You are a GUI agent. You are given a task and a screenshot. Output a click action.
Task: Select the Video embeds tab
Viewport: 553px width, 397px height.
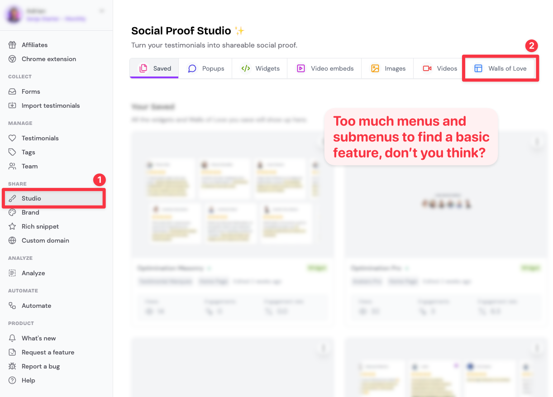pos(325,68)
